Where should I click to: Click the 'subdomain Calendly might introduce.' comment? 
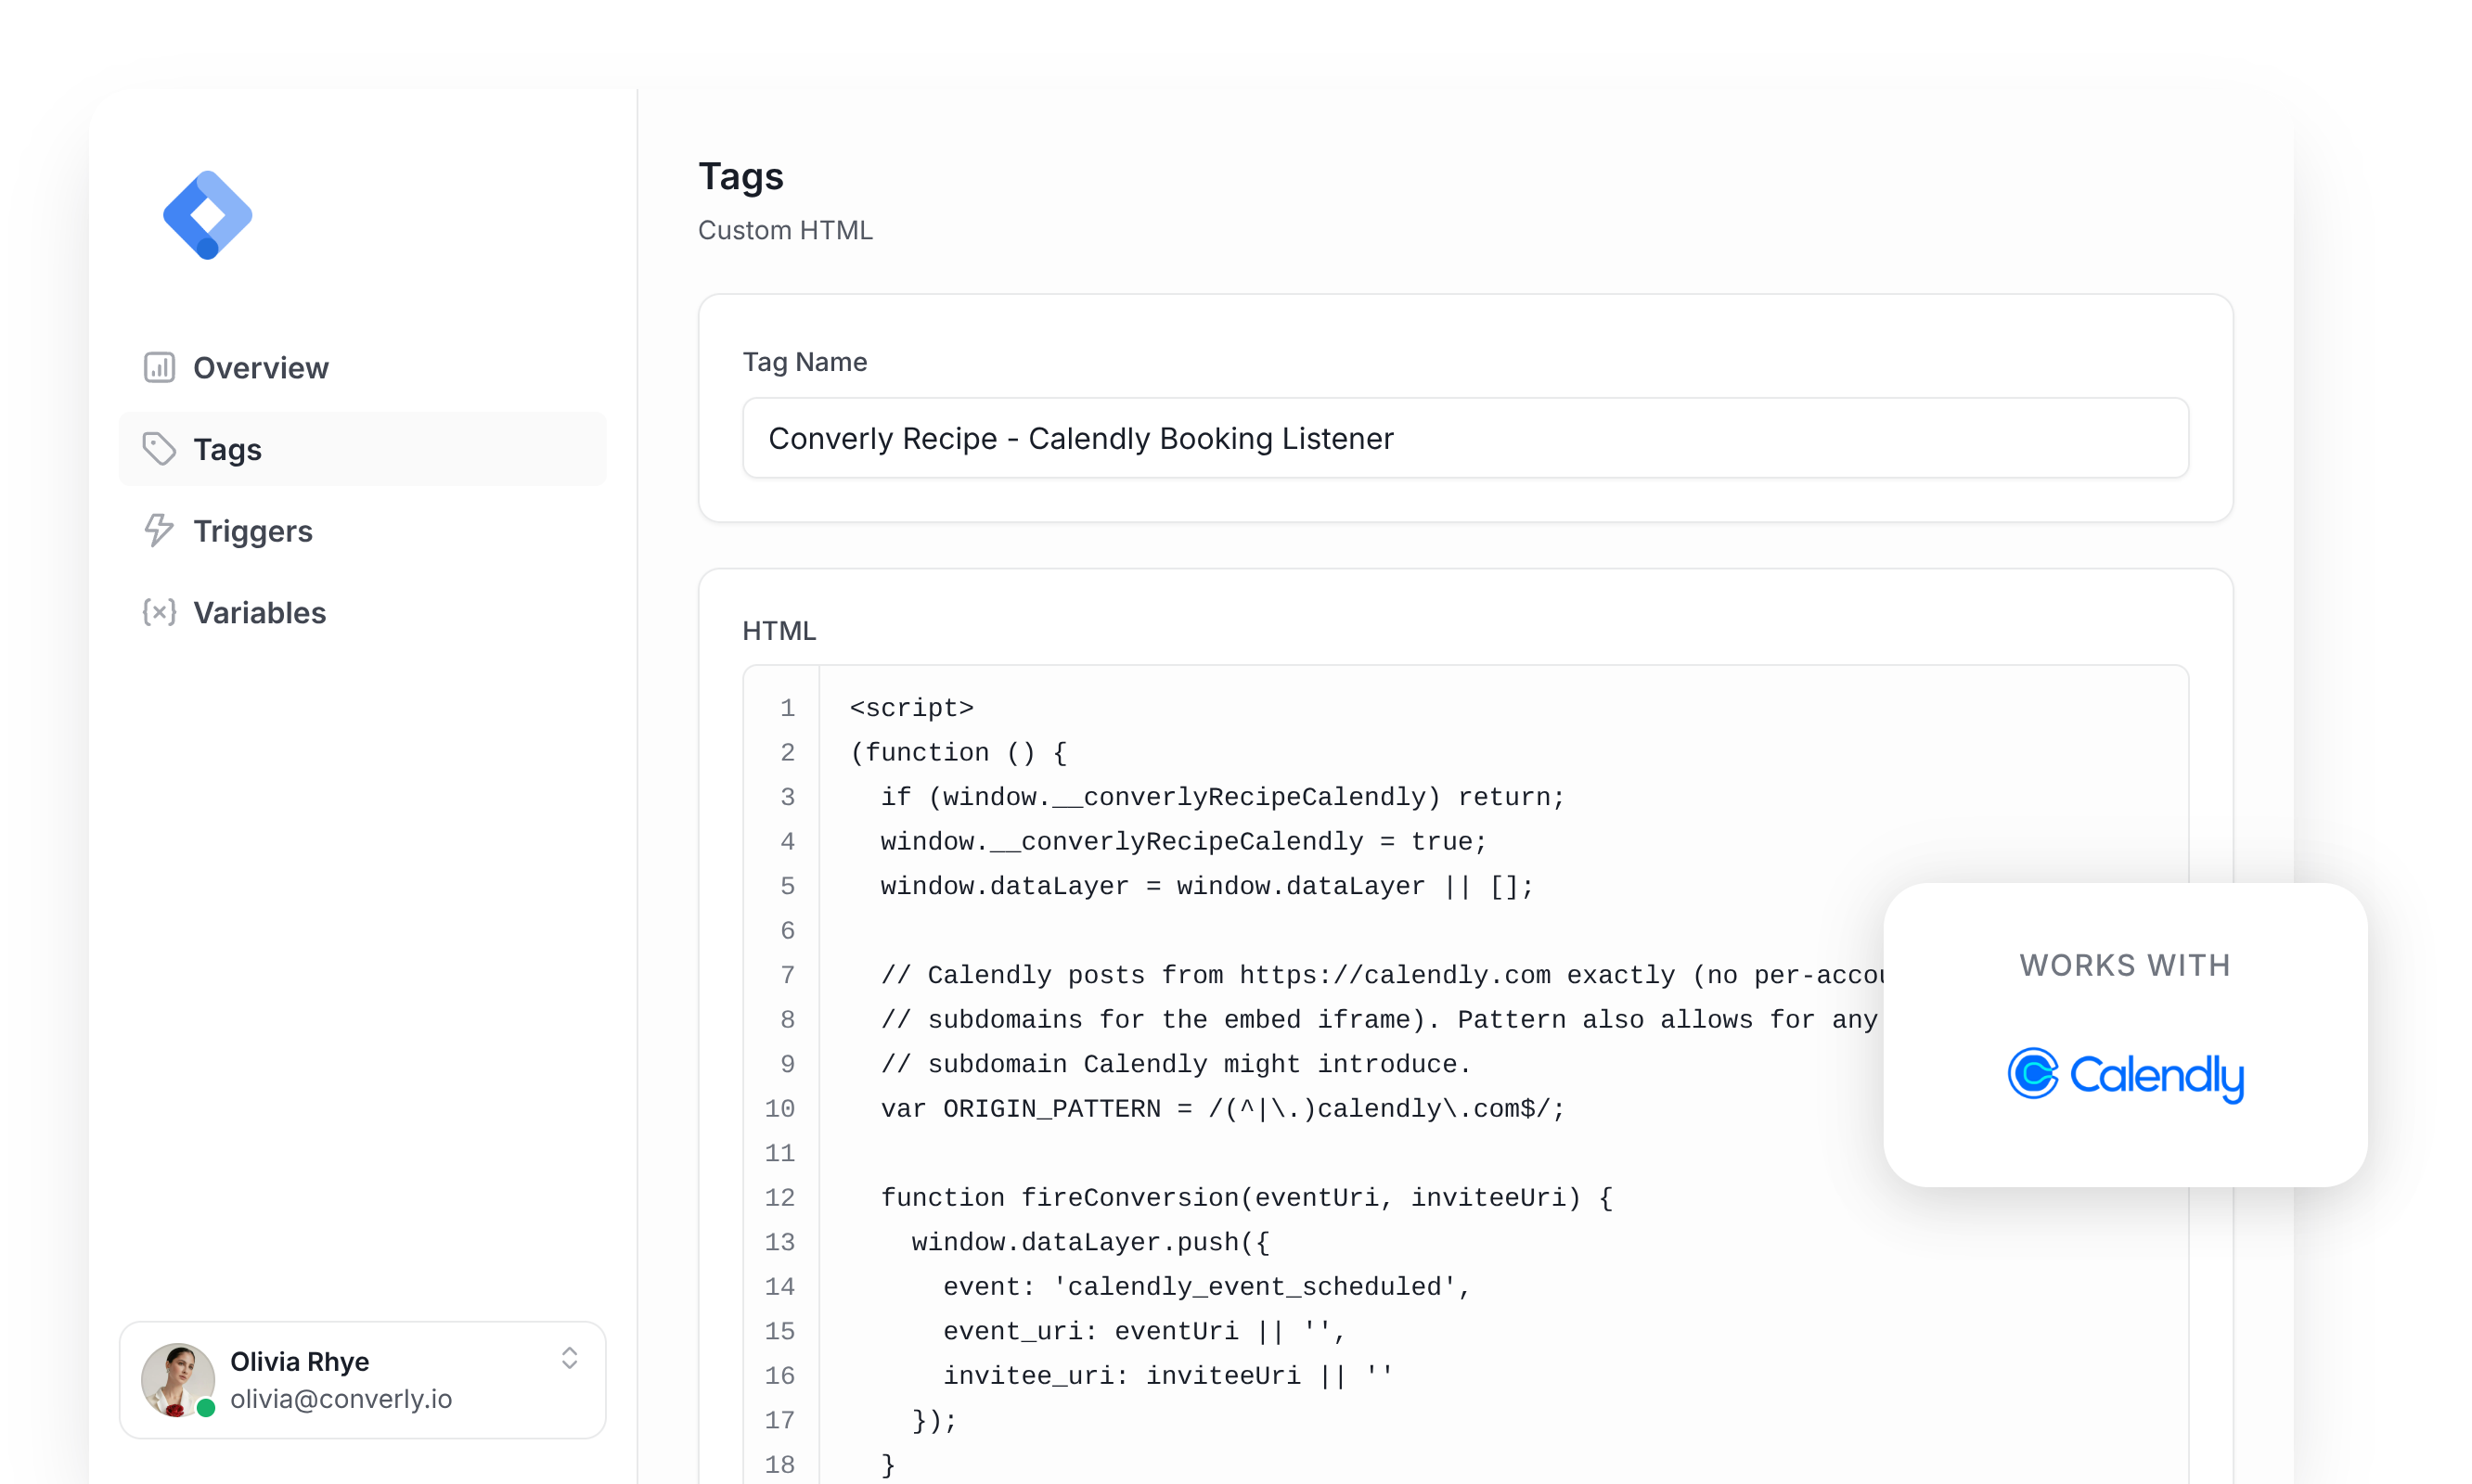click(x=1176, y=1064)
